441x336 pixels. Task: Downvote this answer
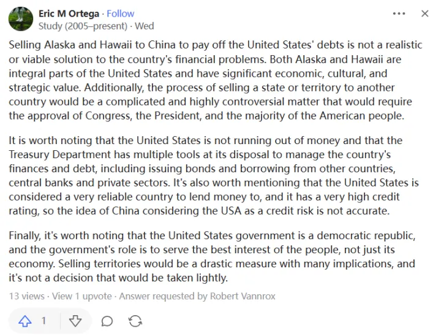click(x=75, y=321)
